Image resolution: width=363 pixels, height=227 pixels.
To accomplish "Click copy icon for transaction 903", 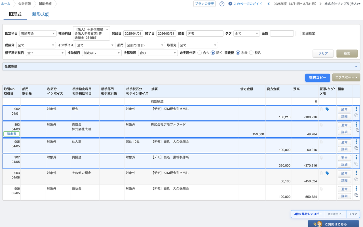I will (356, 179).
